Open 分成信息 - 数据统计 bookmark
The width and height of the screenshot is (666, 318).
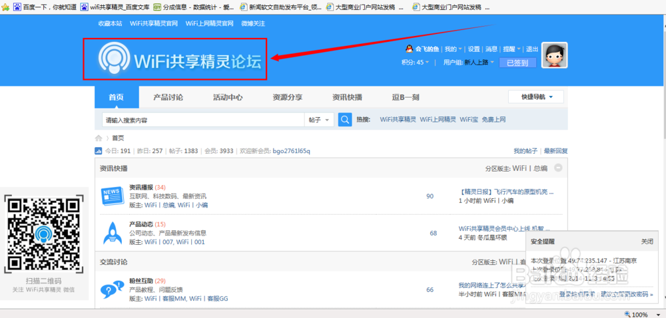coord(193,7)
